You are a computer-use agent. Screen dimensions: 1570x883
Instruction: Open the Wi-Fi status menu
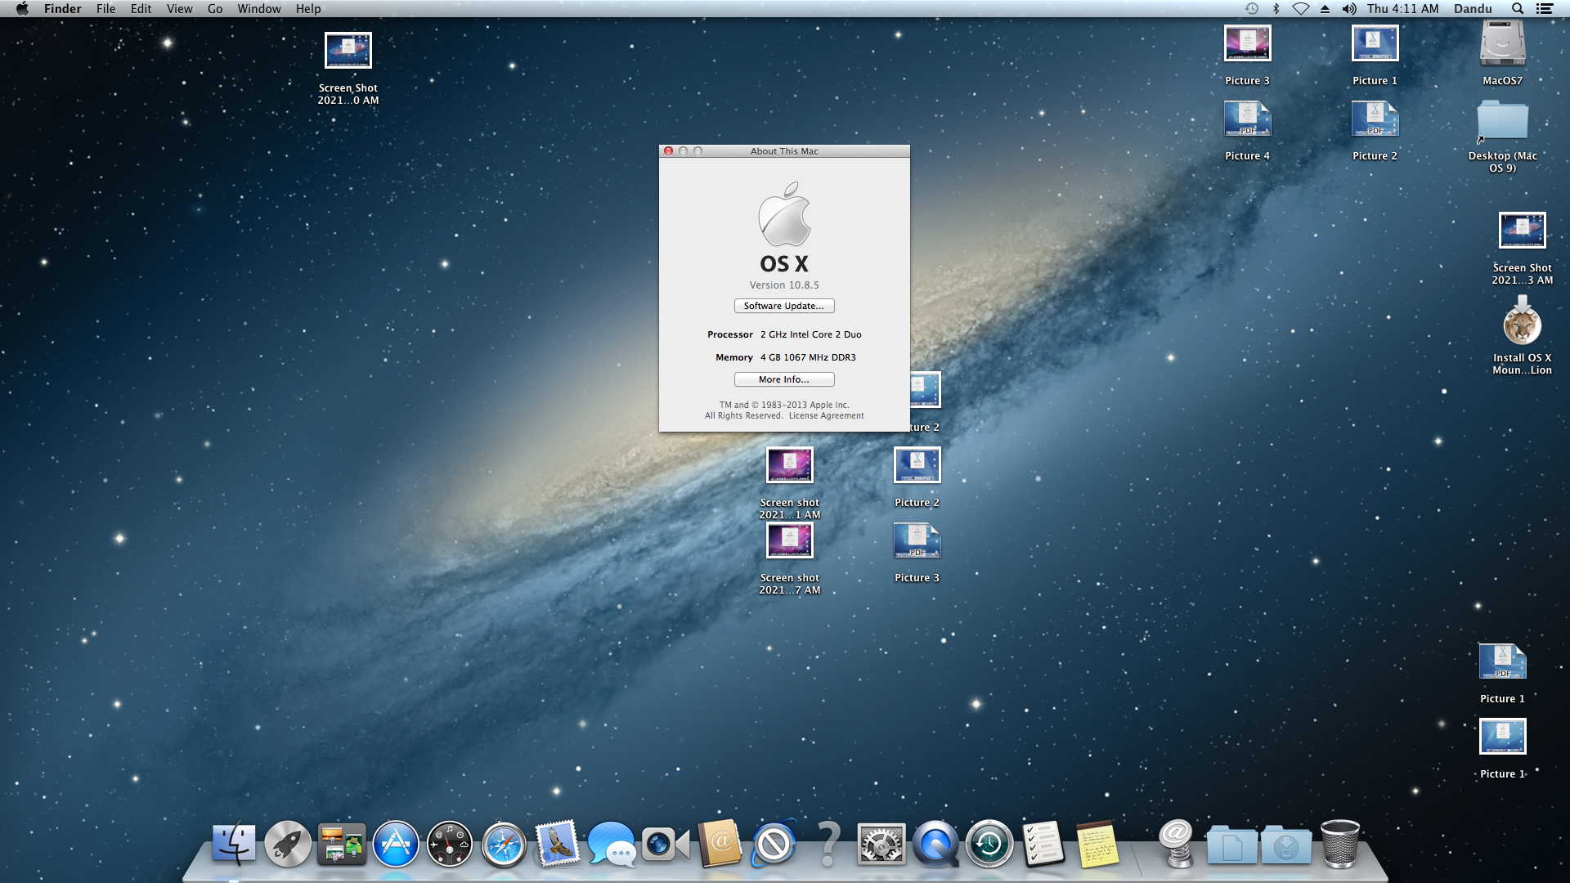[1300, 8]
